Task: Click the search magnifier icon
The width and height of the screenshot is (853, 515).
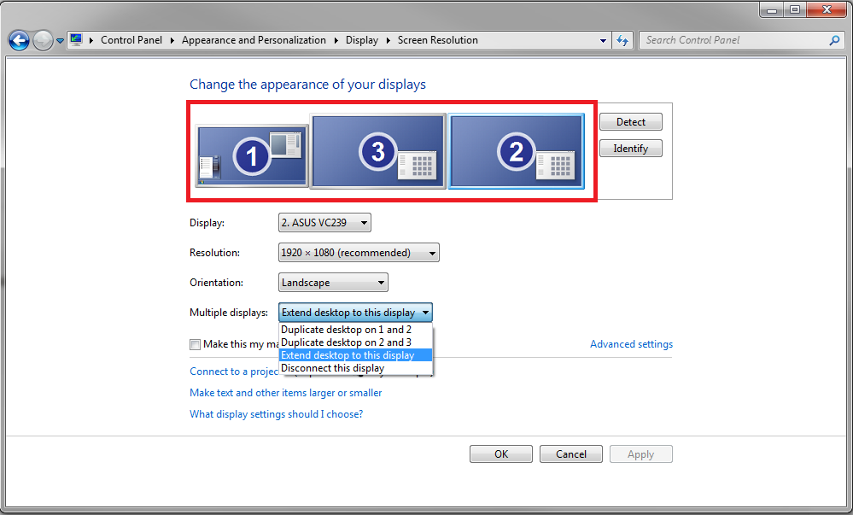Action: [x=834, y=40]
